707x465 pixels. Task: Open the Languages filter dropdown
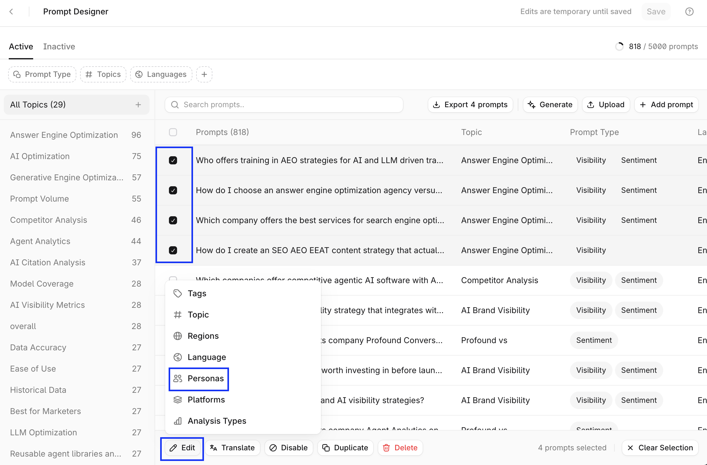point(161,74)
